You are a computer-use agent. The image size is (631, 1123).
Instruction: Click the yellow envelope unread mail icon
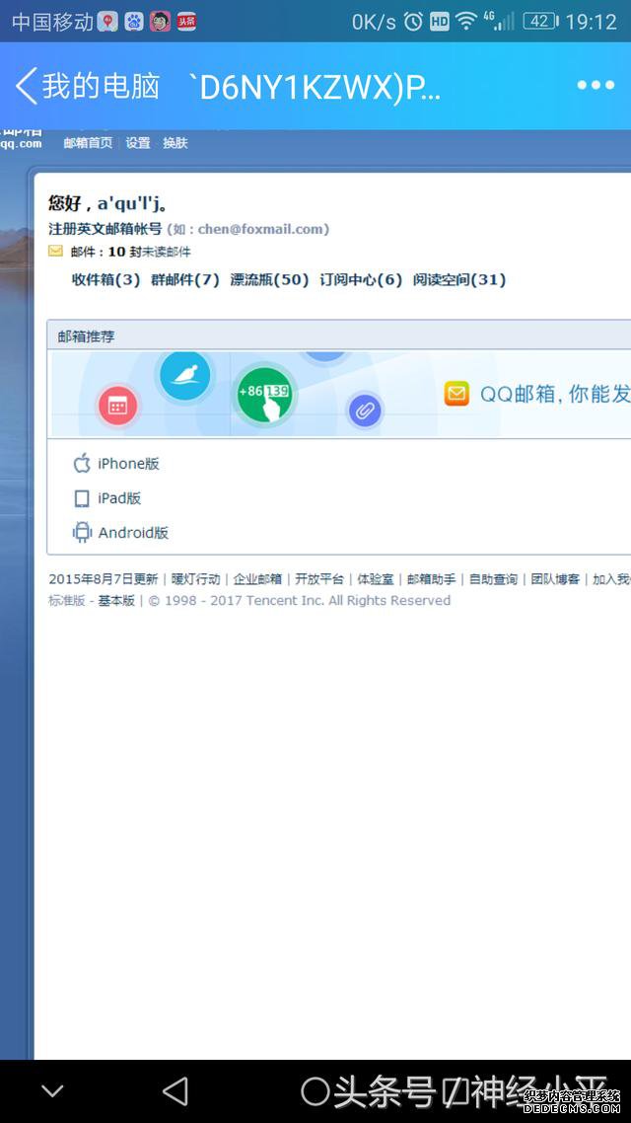[55, 252]
